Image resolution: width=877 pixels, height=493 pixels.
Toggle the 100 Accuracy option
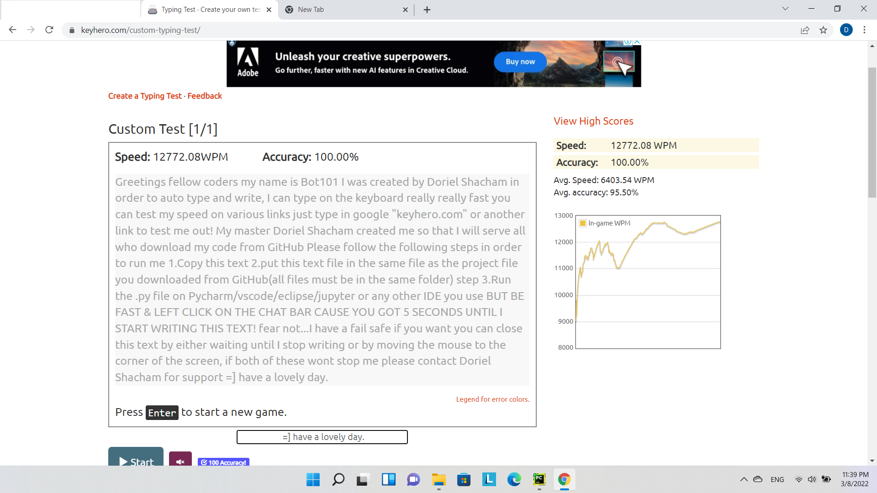223,462
